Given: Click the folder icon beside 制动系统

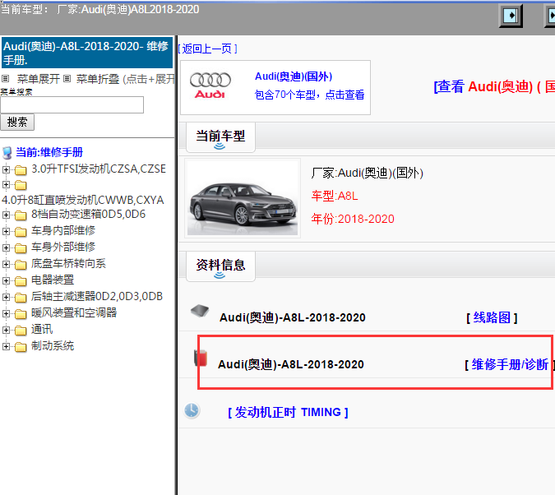Looking at the screenshot, I should [21, 347].
